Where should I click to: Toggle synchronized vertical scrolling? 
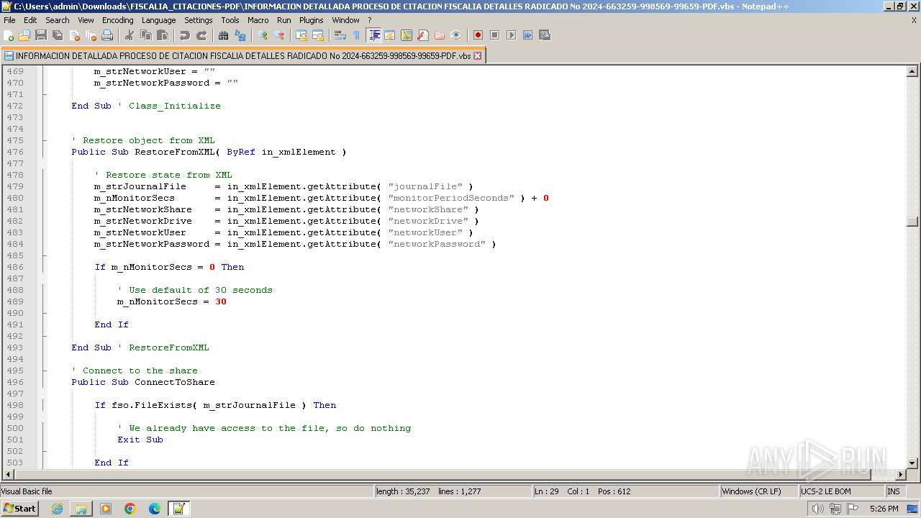301,35
